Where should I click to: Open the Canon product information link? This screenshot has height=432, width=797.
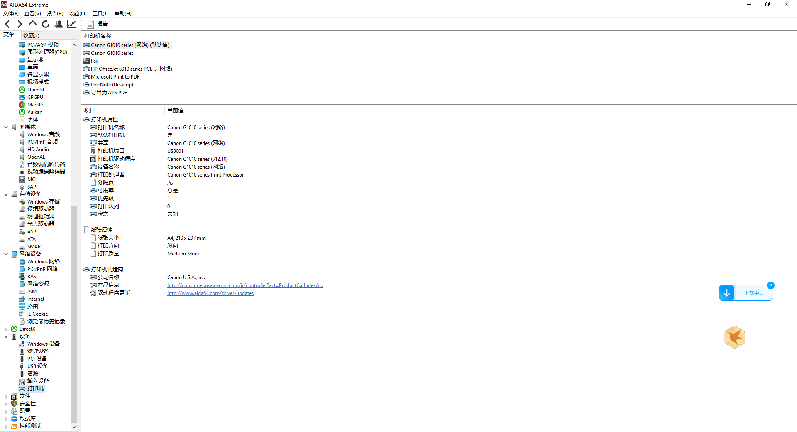point(245,285)
